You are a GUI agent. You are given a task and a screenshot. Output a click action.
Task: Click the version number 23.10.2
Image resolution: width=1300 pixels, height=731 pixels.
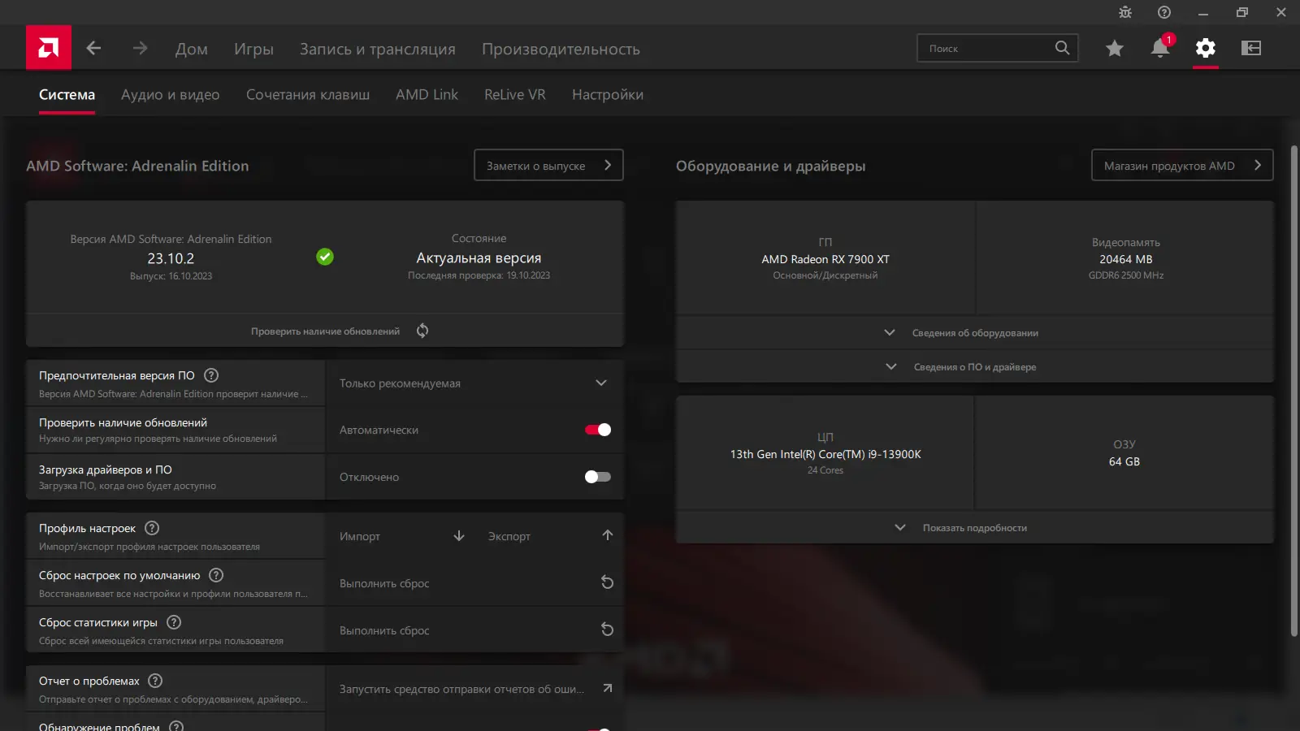pyautogui.click(x=171, y=258)
